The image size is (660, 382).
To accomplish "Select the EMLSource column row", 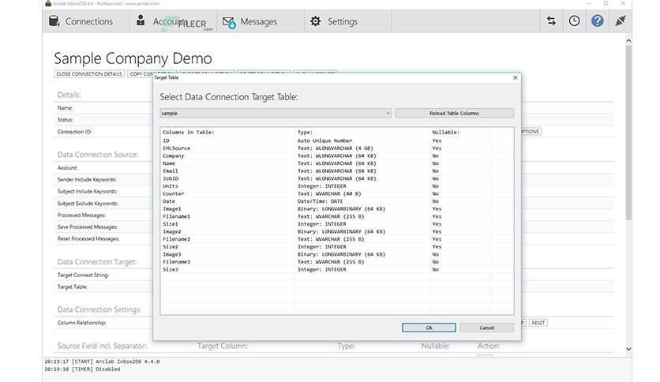I will 337,148.
